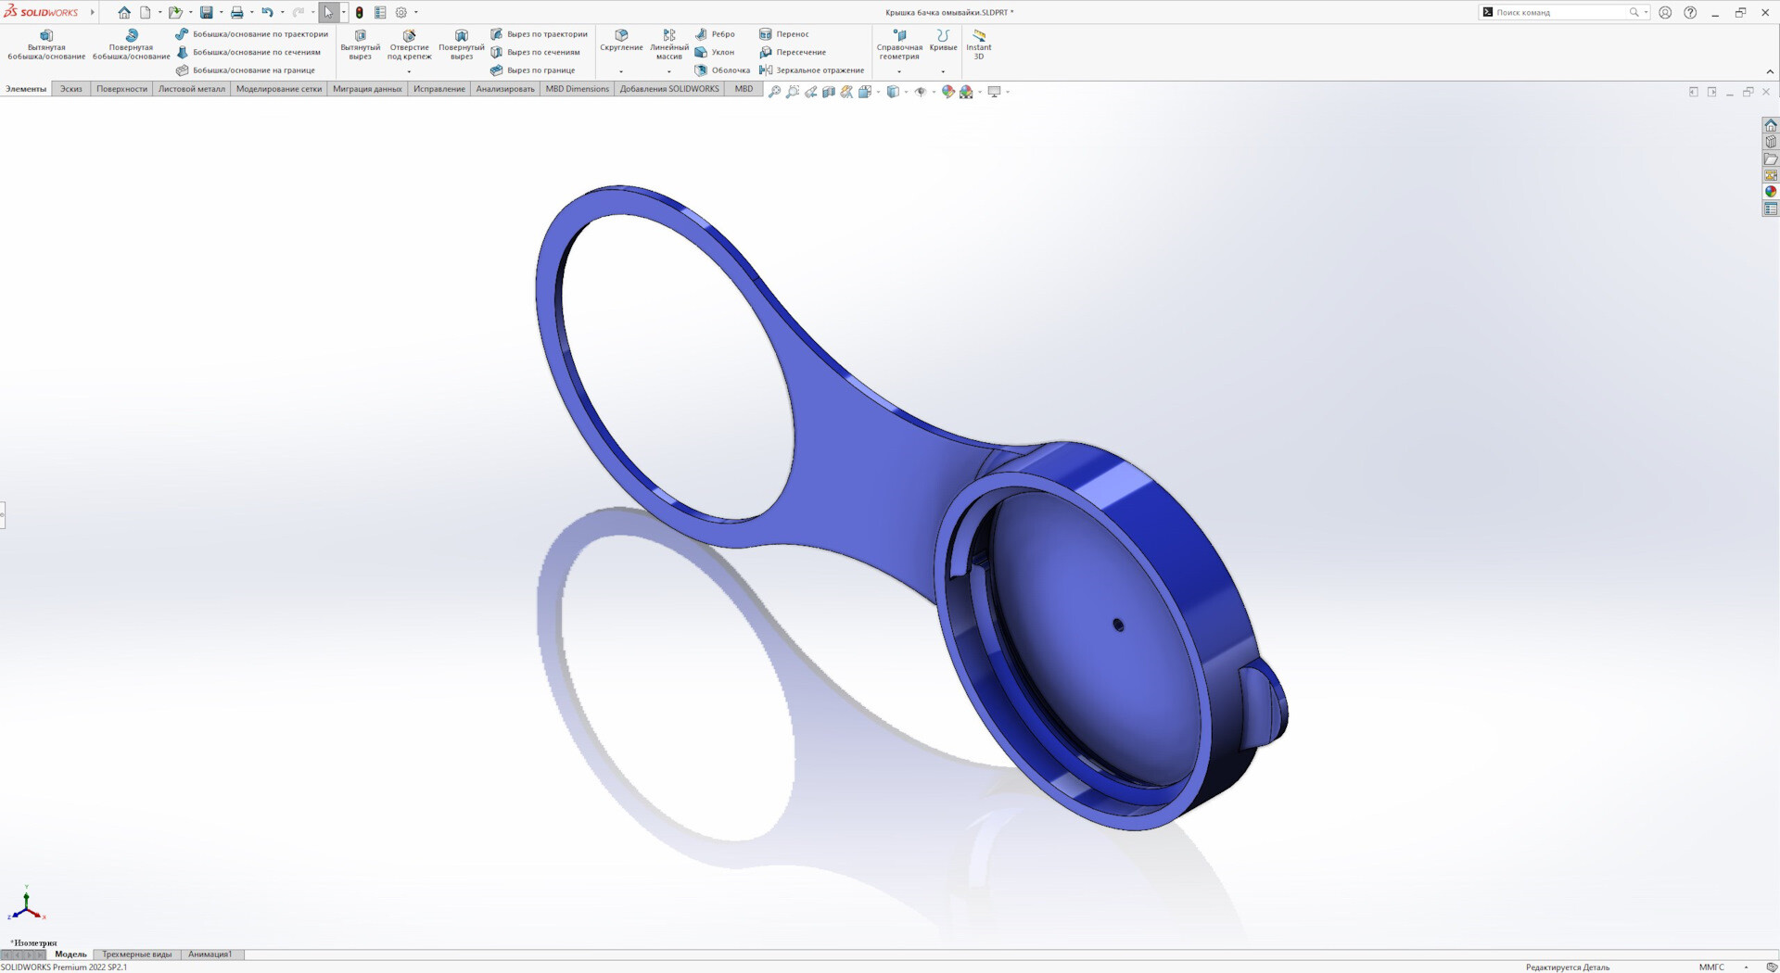Click the Поиск команд search field
Screen dimensions: 1780x973
pyautogui.click(x=1562, y=12)
